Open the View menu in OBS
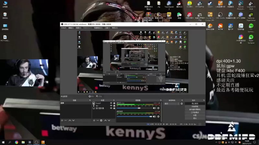Viewport: 259px width, 145px height. click(x=78, y=28)
